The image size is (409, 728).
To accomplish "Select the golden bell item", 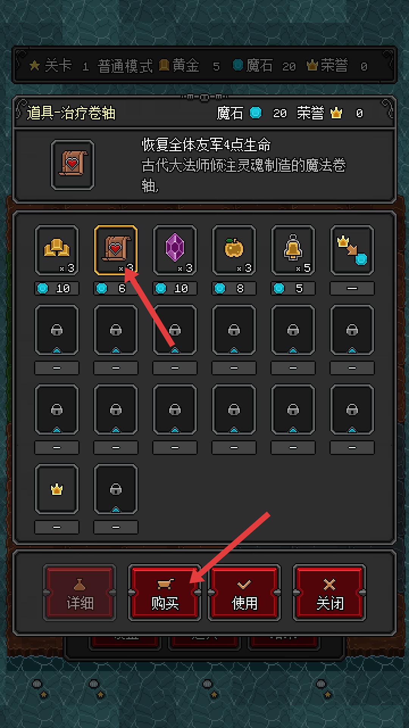I will click(x=293, y=250).
